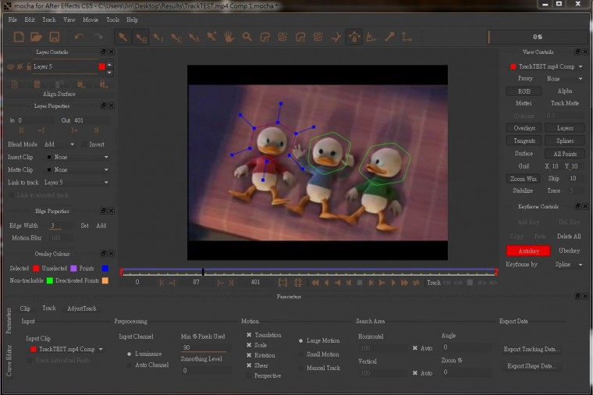Select the Pan hand tool
Viewport: 593px width, 395px height.
[229, 37]
